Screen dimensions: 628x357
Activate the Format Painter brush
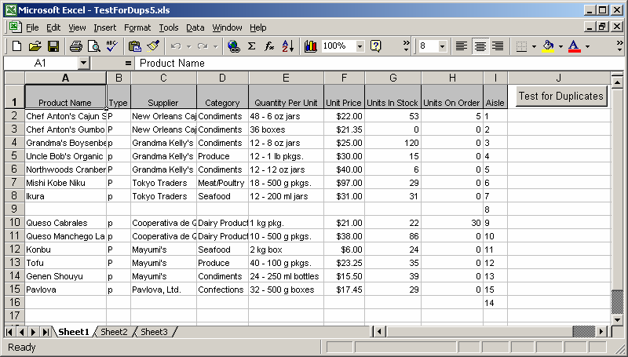153,46
